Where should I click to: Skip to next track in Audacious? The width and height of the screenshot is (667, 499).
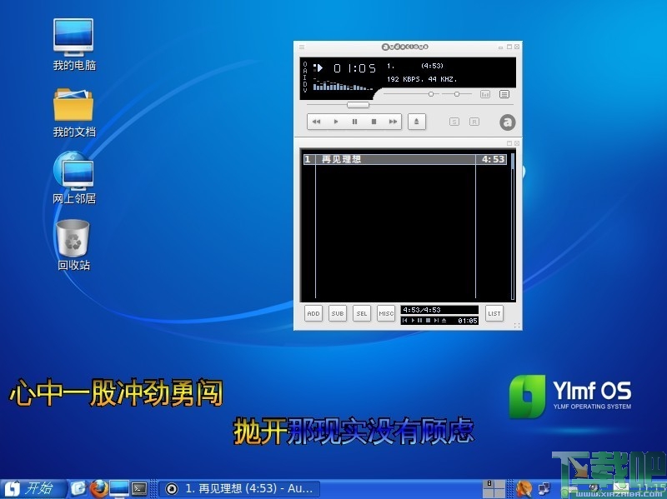point(393,122)
